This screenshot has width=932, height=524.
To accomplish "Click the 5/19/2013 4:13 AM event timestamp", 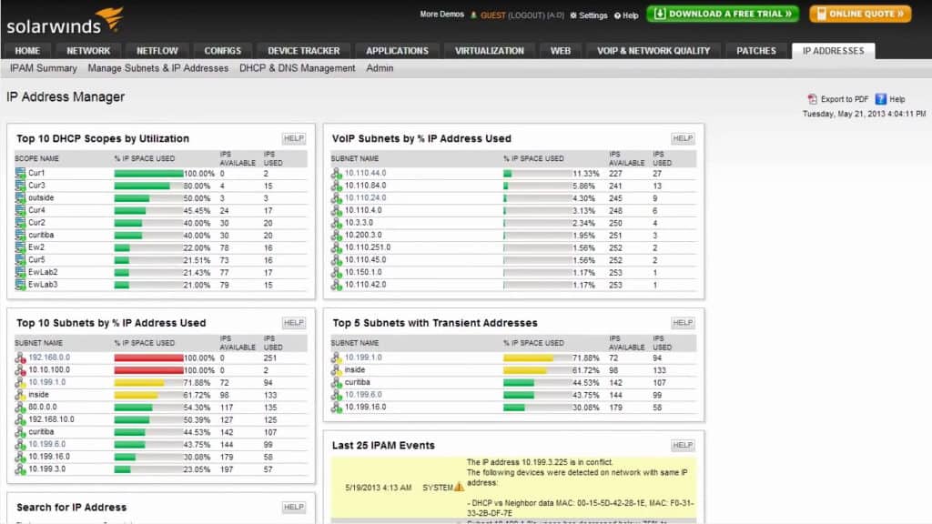I will (378, 488).
